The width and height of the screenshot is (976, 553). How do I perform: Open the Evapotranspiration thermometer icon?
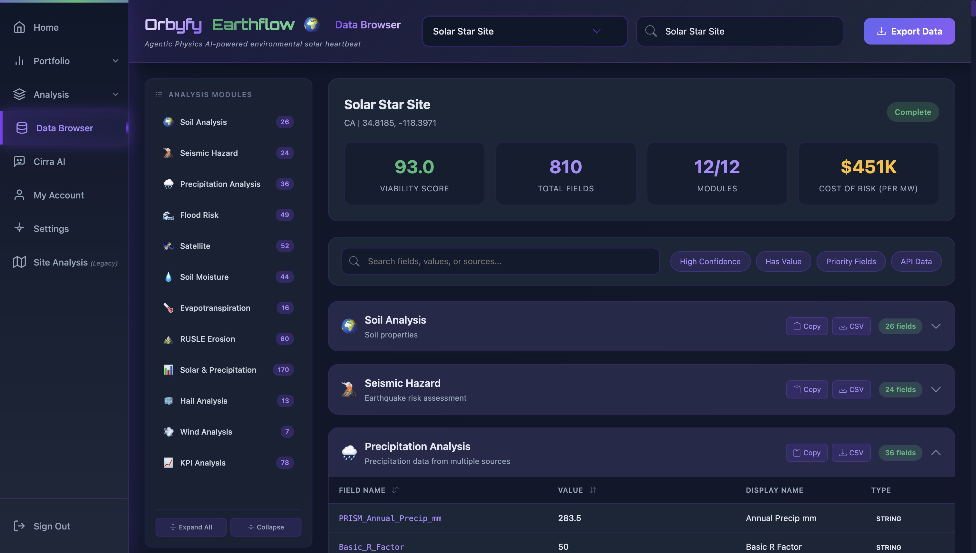pos(168,308)
